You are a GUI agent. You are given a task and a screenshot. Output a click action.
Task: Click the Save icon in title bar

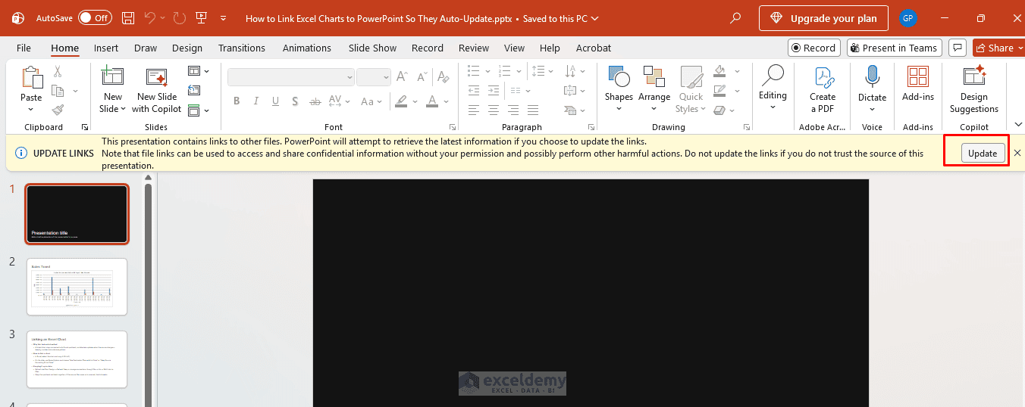click(x=129, y=17)
